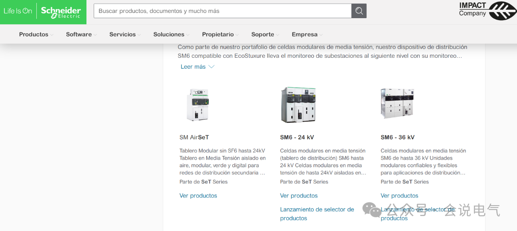
Task: Click the SM6 - 36 kV product image
Action: pyautogui.click(x=397, y=104)
